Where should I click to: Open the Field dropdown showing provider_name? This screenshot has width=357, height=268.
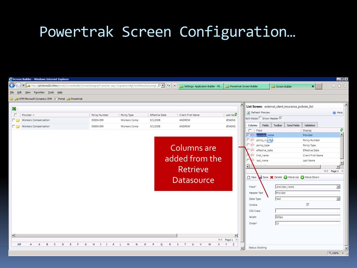click(338, 187)
